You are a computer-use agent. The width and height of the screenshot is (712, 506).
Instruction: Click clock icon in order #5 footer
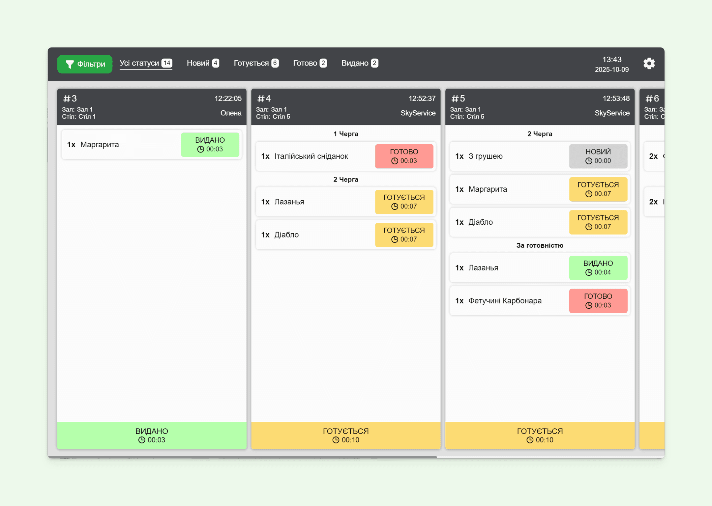tap(530, 440)
